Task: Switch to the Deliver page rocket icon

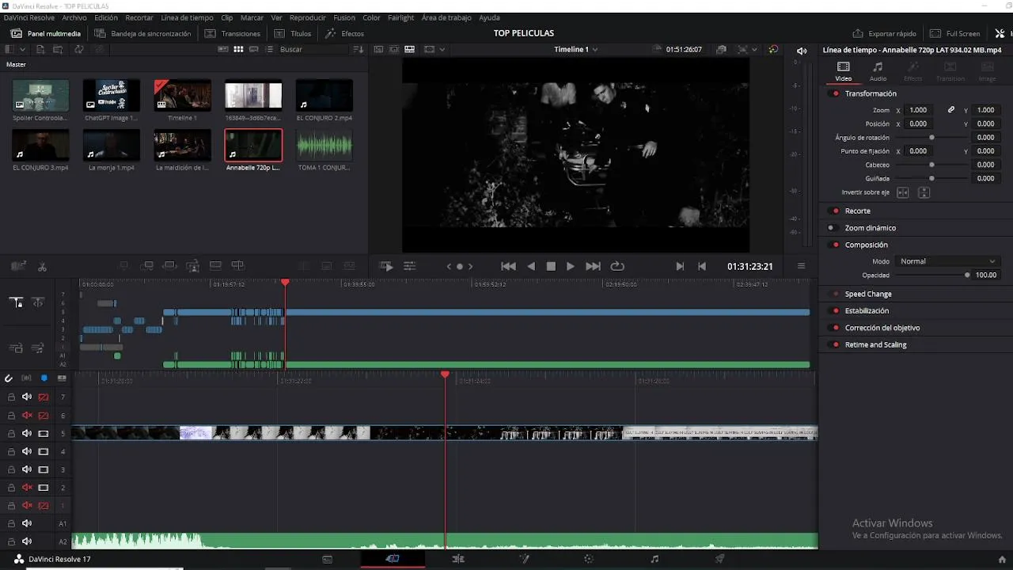Action: (719, 559)
